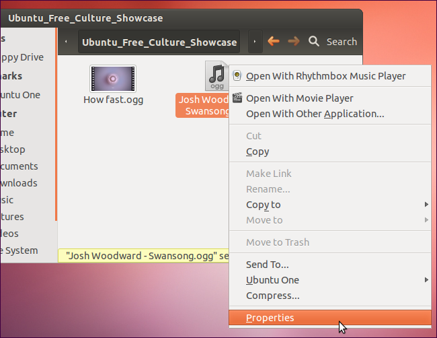The height and width of the screenshot is (338, 437).
Task: Select Move to Trash entry
Action: pos(330,242)
